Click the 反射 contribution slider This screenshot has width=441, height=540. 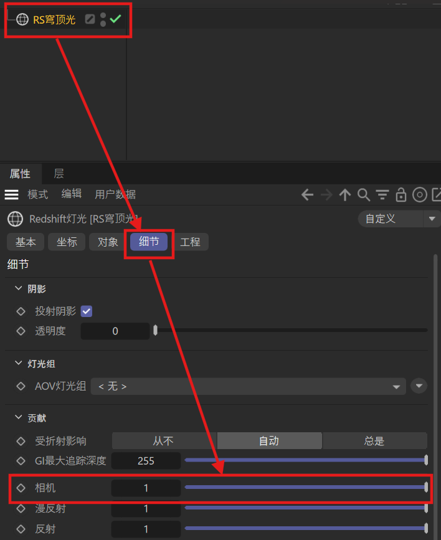pyautogui.click(x=306, y=528)
